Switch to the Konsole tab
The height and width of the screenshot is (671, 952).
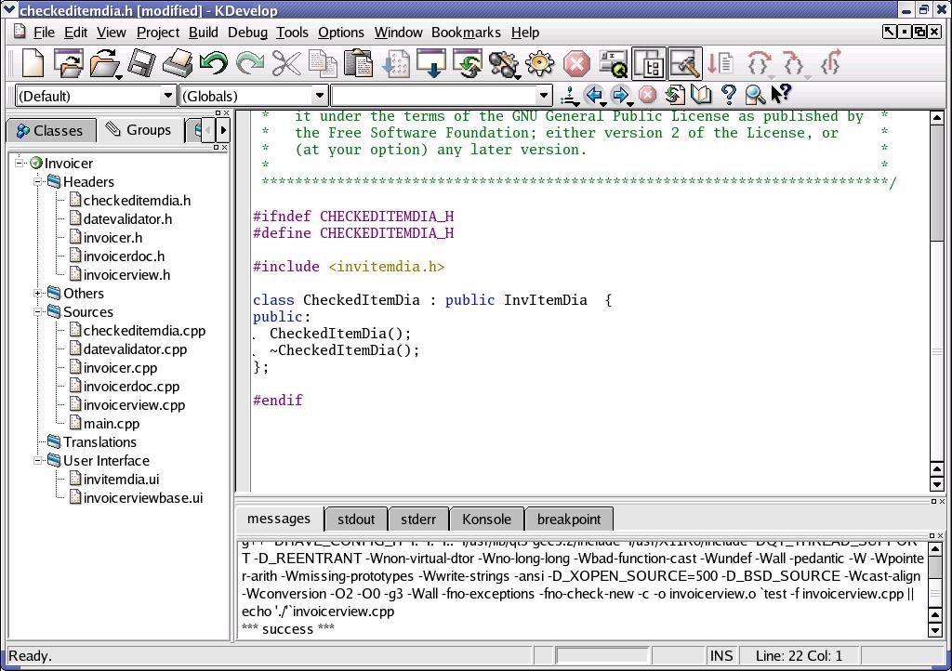pos(486,520)
